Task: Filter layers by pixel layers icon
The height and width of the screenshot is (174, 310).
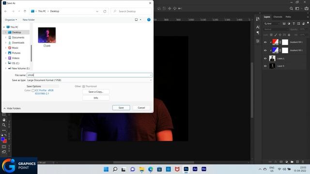Action: [x=284, y=24]
